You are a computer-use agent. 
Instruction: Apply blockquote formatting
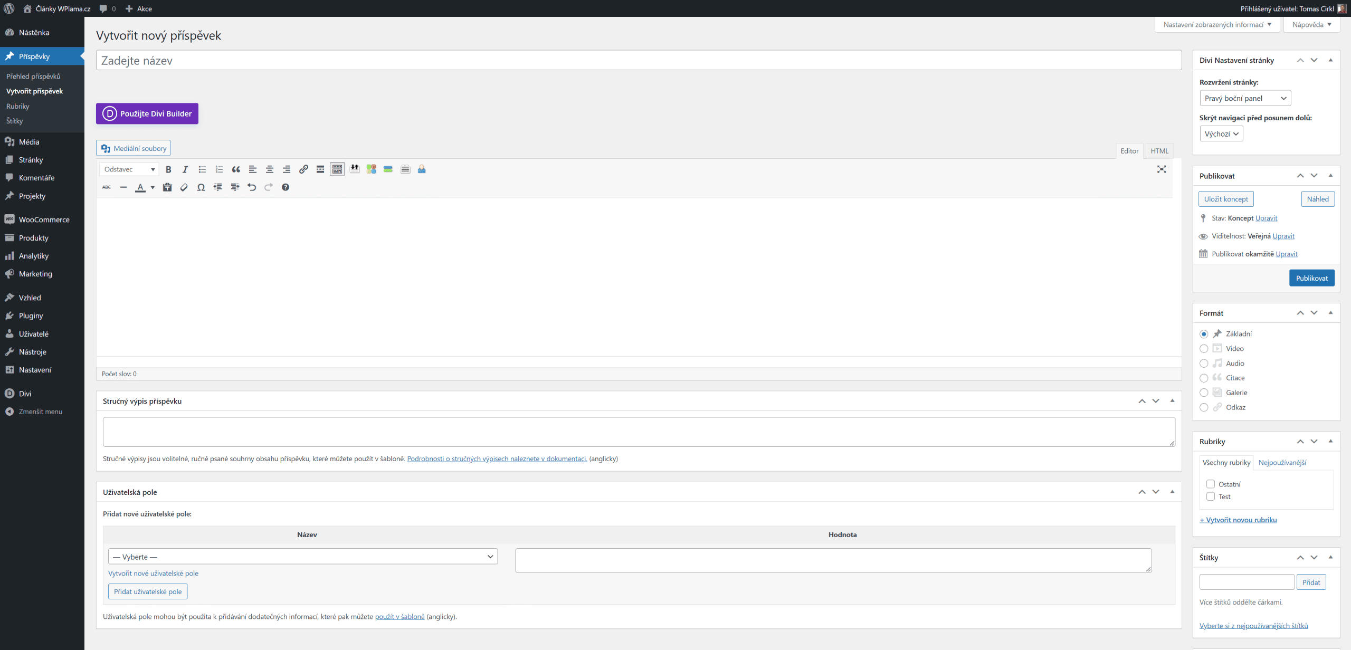236,169
